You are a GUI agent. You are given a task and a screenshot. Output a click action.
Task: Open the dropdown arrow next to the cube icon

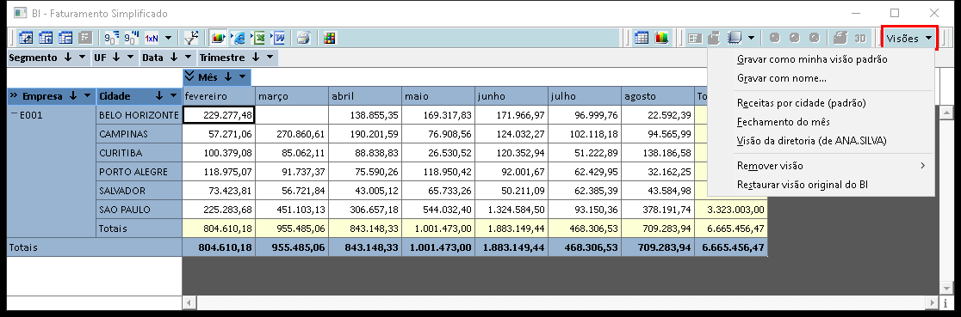point(752,38)
